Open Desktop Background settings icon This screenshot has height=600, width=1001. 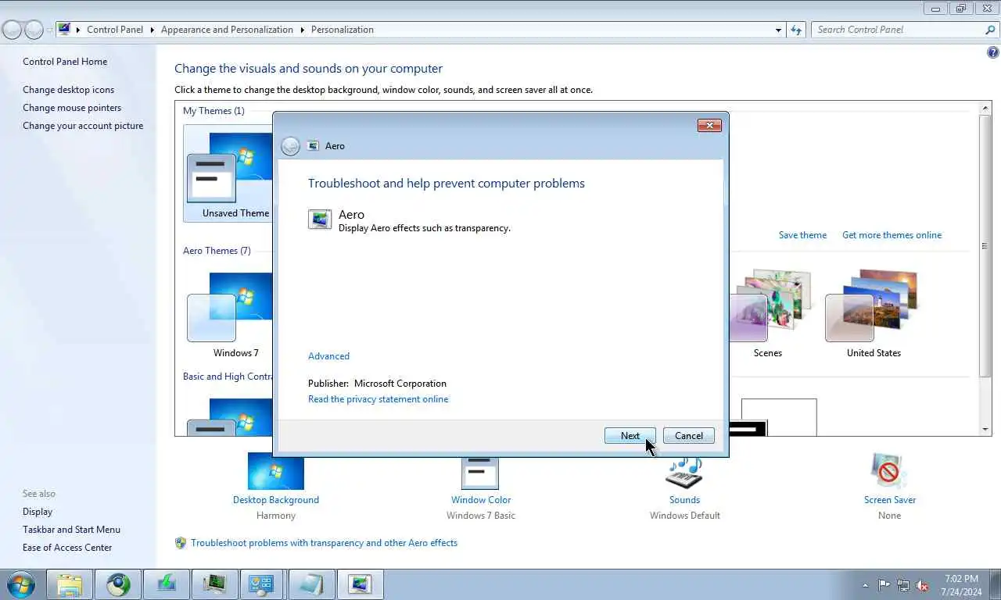click(x=275, y=471)
